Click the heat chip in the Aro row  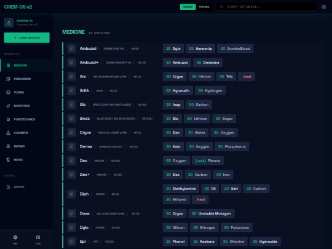tap(247, 76)
